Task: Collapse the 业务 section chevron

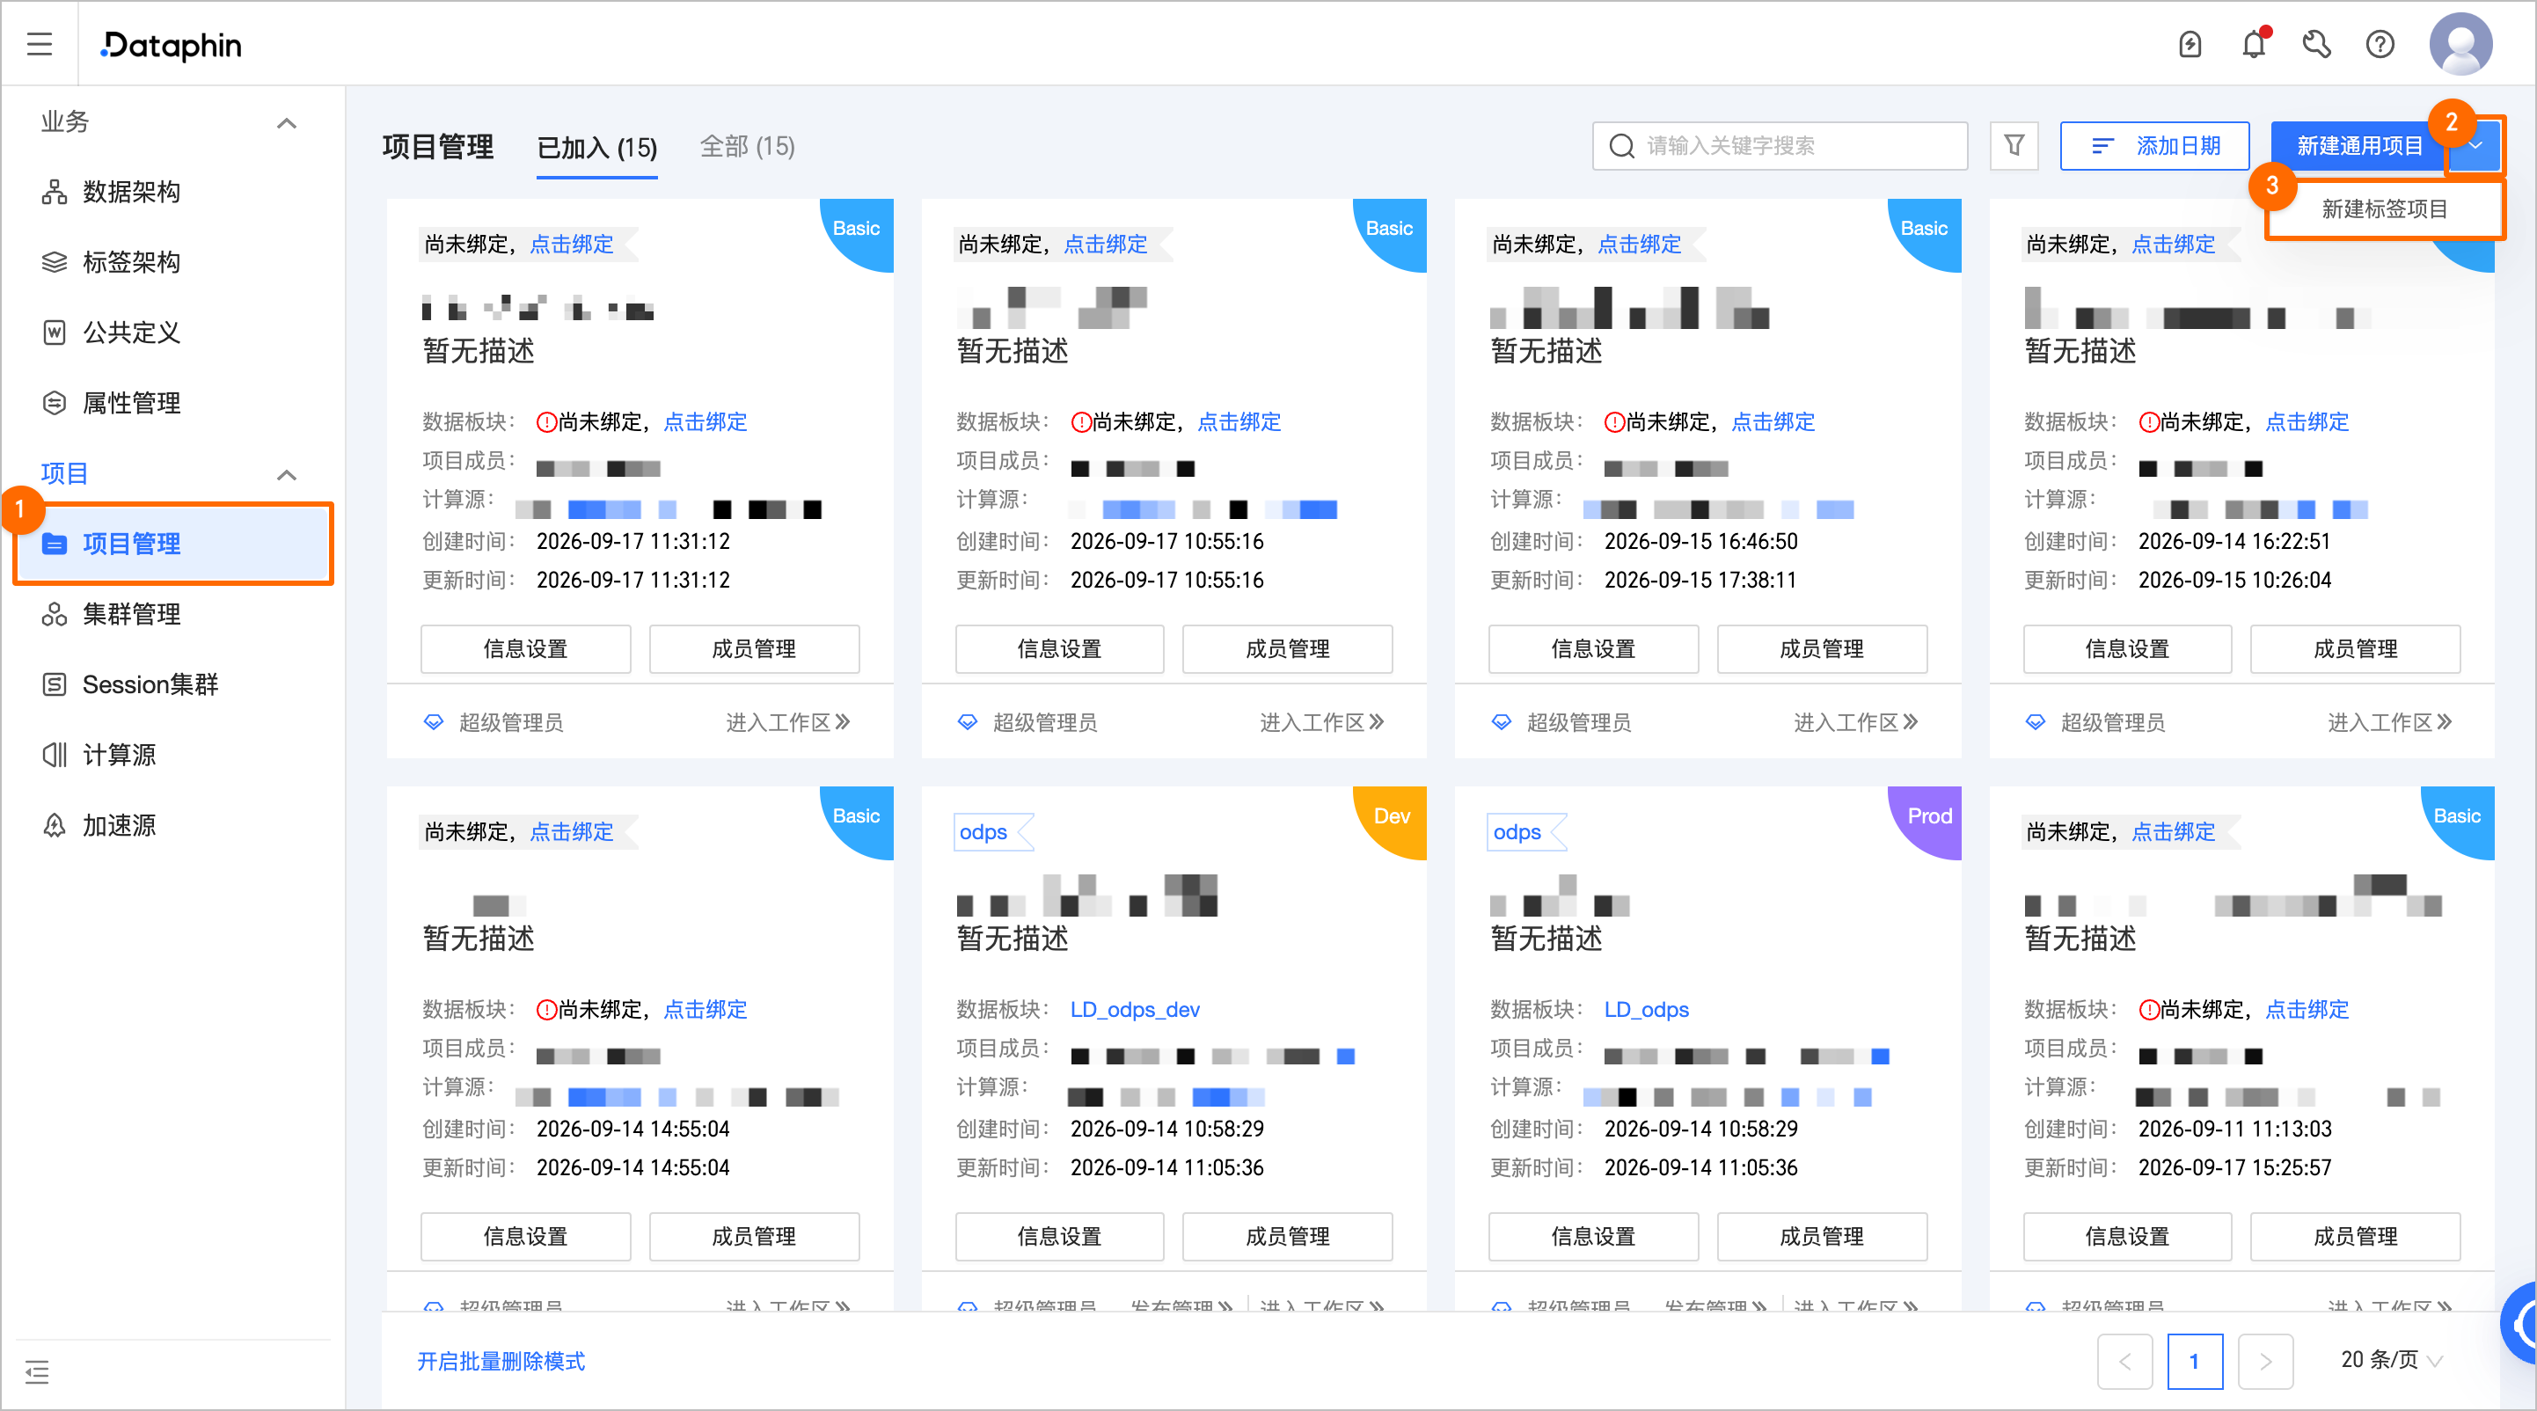Action: [x=287, y=123]
